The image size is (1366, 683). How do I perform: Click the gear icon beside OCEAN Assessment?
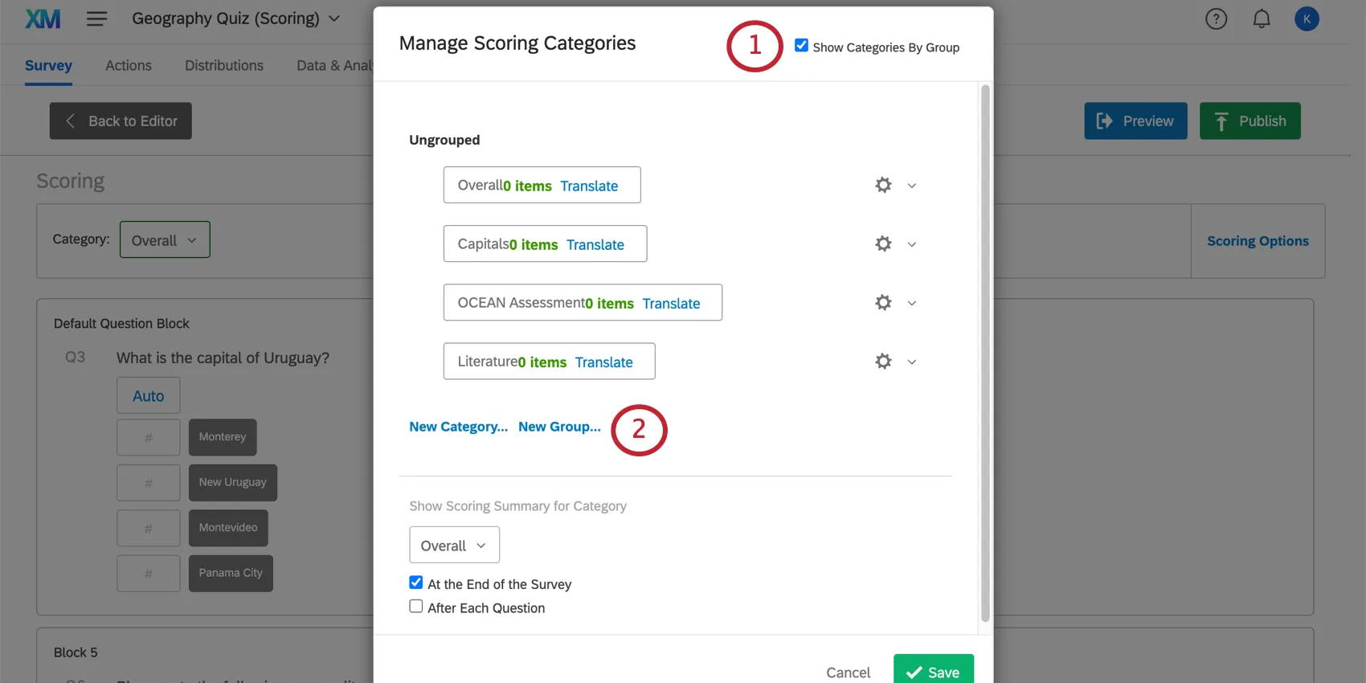883,303
